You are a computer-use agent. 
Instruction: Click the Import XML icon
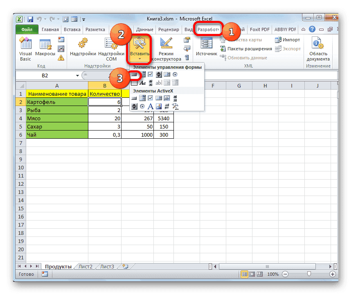pos(279,40)
